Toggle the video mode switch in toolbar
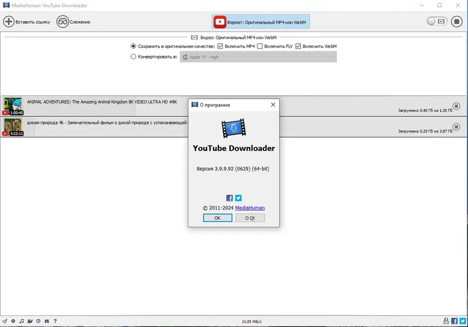This screenshot has height=327, width=468. (x=436, y=21)
